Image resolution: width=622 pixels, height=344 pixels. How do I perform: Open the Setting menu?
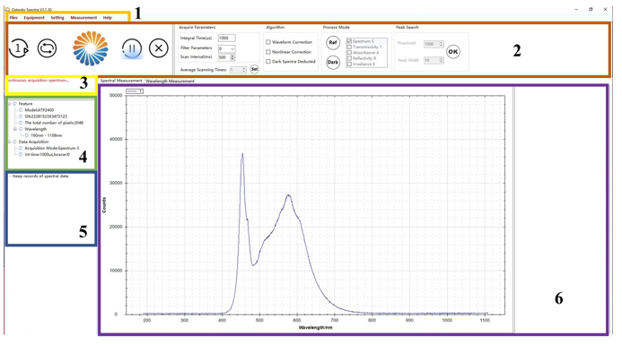(57, 18)
